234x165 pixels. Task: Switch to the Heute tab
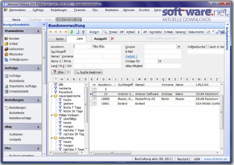click(16, 19)
